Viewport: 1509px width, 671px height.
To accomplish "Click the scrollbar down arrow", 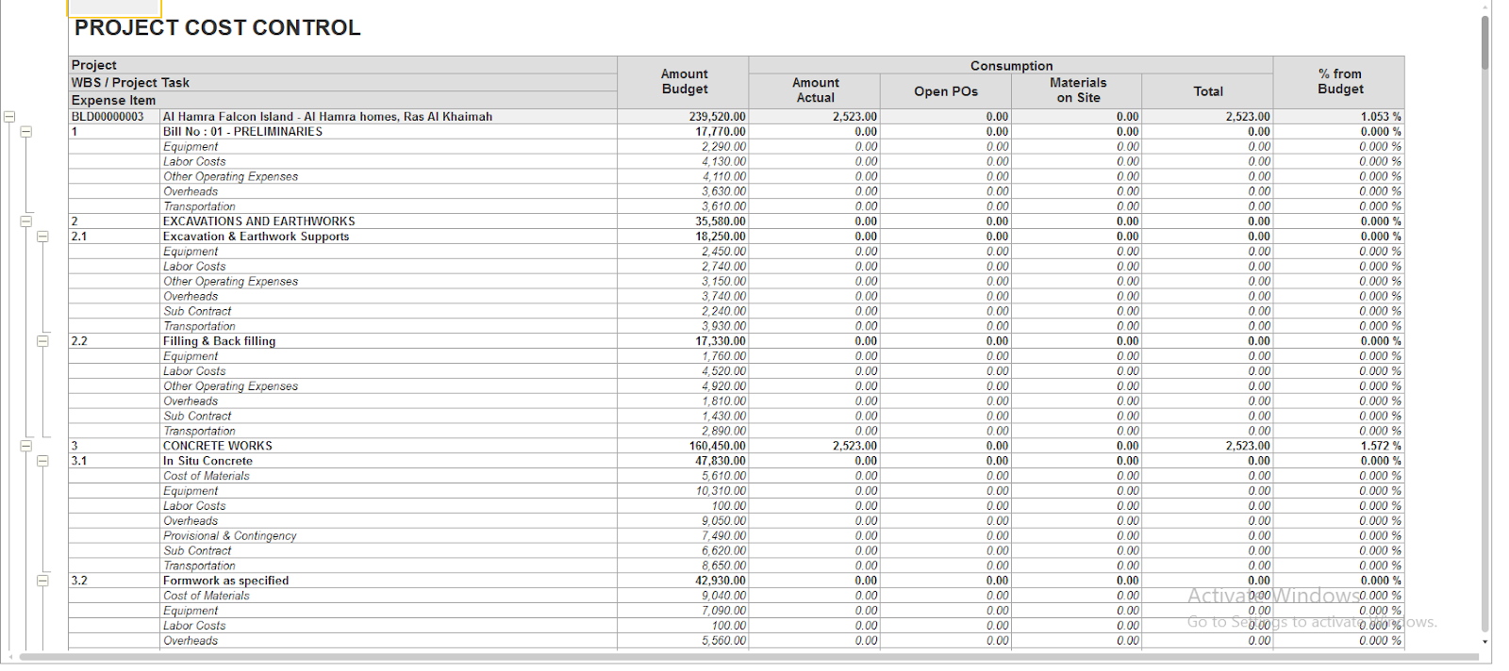I will coord(1485,643).
